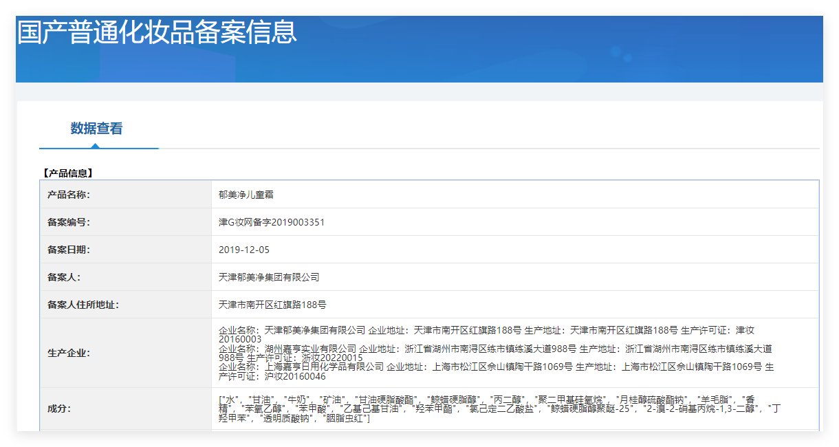Click the 备案日期 label cell
839x447 pixels.
(125, 250)
